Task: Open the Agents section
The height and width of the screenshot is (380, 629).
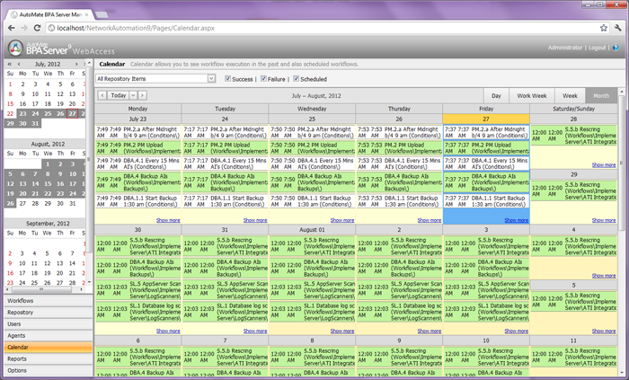Action: 49,335
